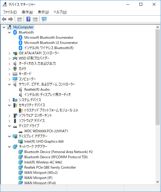The image size is (161, 192).
Task: Click the Intel(R) UHD Graphics 600 icon
Action: (x=20, y=142)
